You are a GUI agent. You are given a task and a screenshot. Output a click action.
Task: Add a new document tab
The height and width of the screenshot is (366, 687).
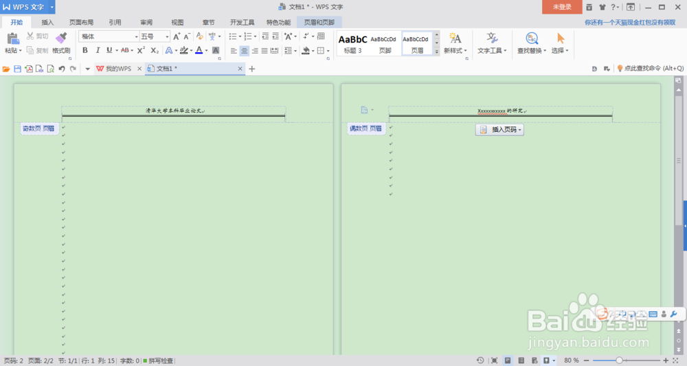(x=252, y=69)
